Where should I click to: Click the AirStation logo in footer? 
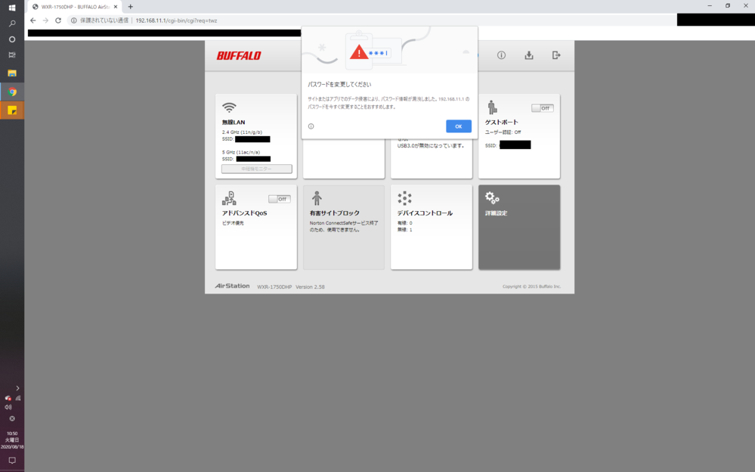pyautogui.click(x=233, y=286)
